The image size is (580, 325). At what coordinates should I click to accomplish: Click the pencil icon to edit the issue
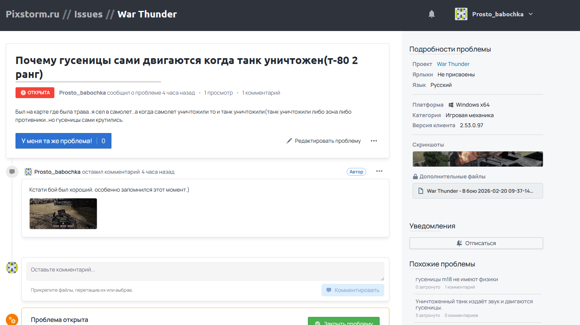[289, 141]
